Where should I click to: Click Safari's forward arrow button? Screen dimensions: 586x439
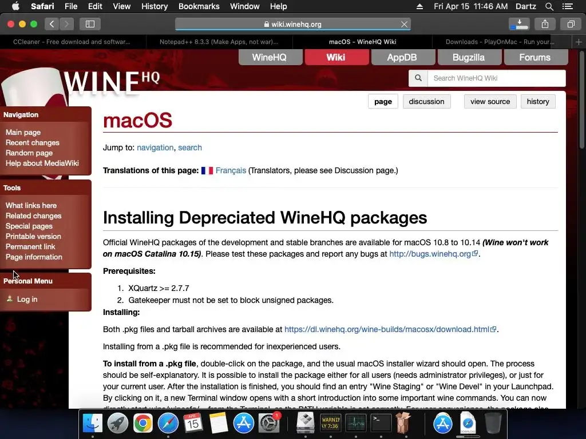pos(66,24)
